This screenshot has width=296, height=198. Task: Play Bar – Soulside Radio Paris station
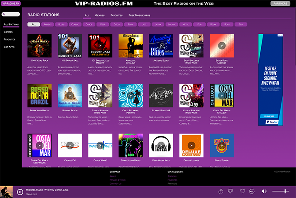point(192,46)
